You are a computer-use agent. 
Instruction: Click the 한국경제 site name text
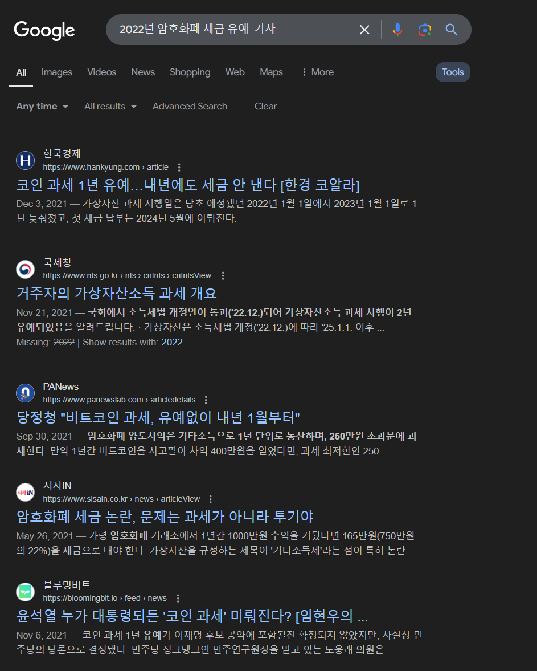pos(62,153)
